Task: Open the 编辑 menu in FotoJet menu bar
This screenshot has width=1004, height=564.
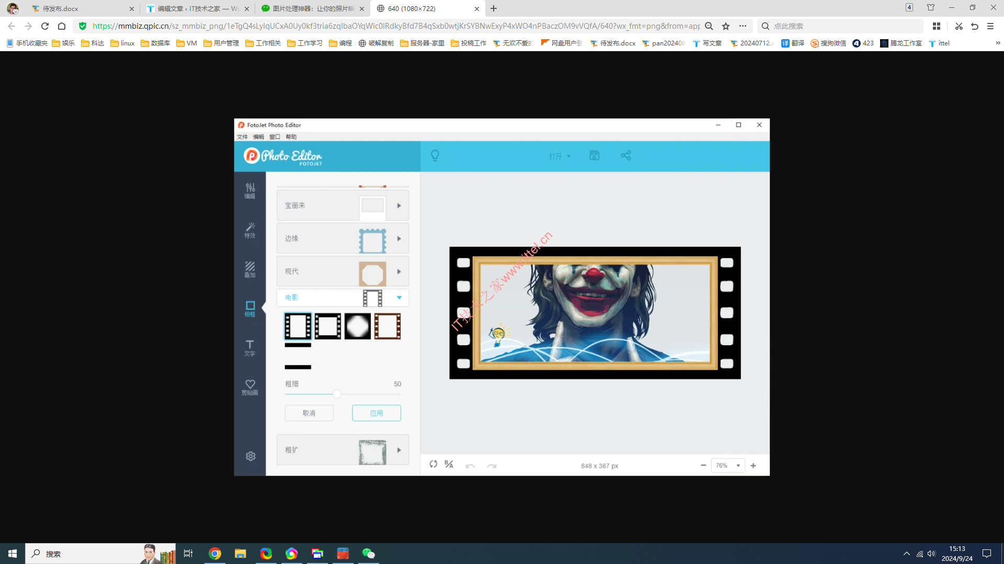Action: (258, 137)
